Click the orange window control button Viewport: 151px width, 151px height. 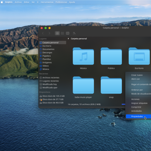[49, 28]
